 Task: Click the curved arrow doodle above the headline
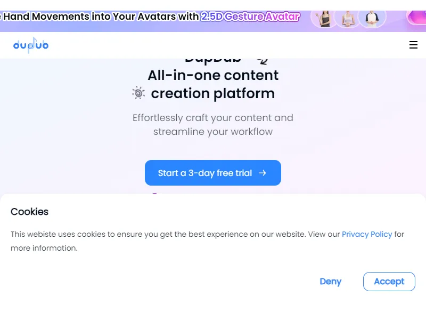pyautogui.click(x=263, y=61)
